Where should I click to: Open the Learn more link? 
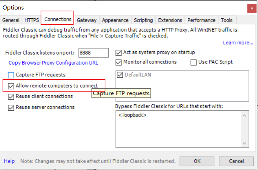point(238,43)
